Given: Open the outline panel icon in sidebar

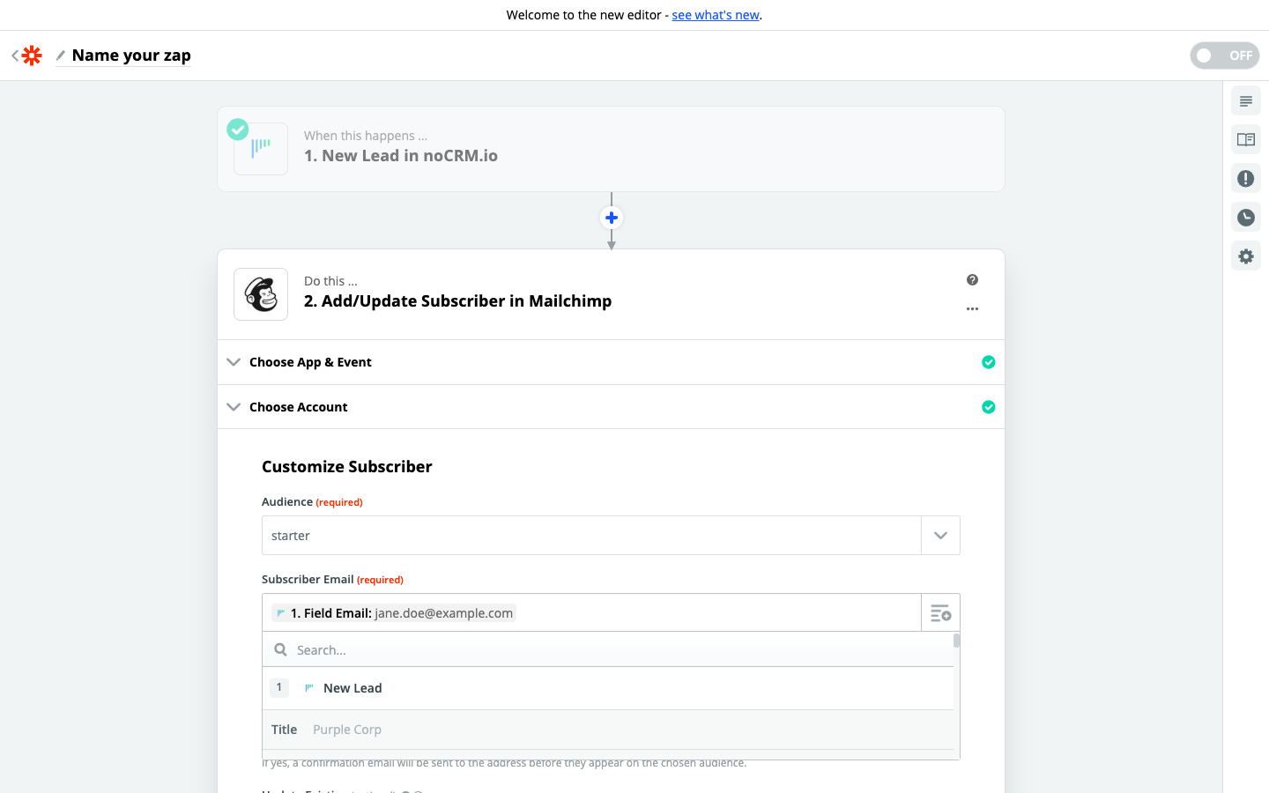Looking at the screenshot, I should 1245,101.
